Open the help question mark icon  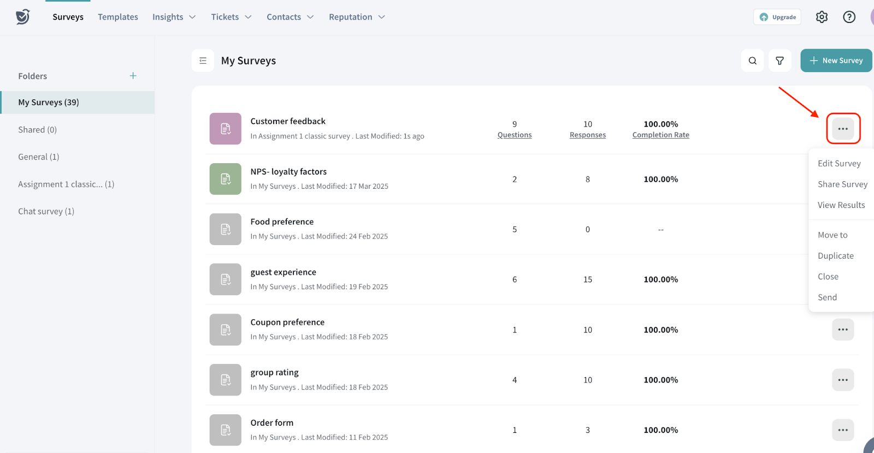pos(849,17)
